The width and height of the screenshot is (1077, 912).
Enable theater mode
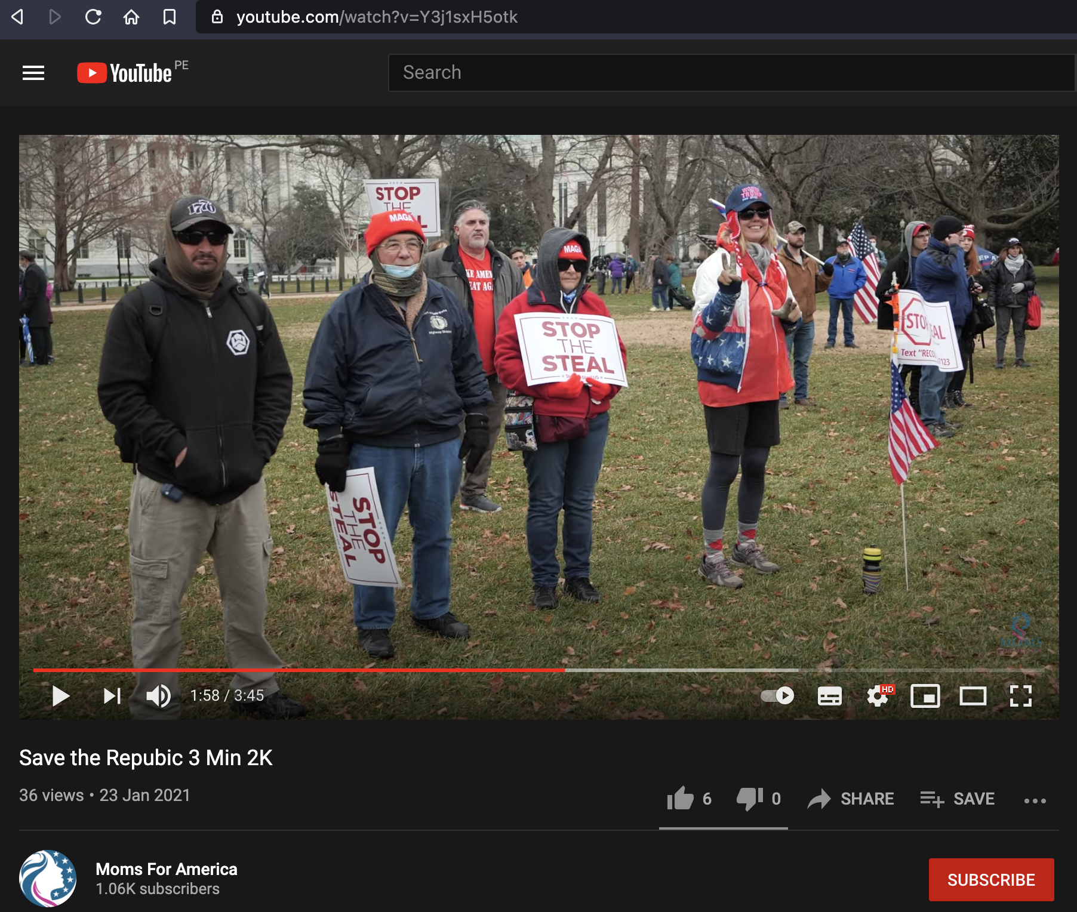[973, 696]
